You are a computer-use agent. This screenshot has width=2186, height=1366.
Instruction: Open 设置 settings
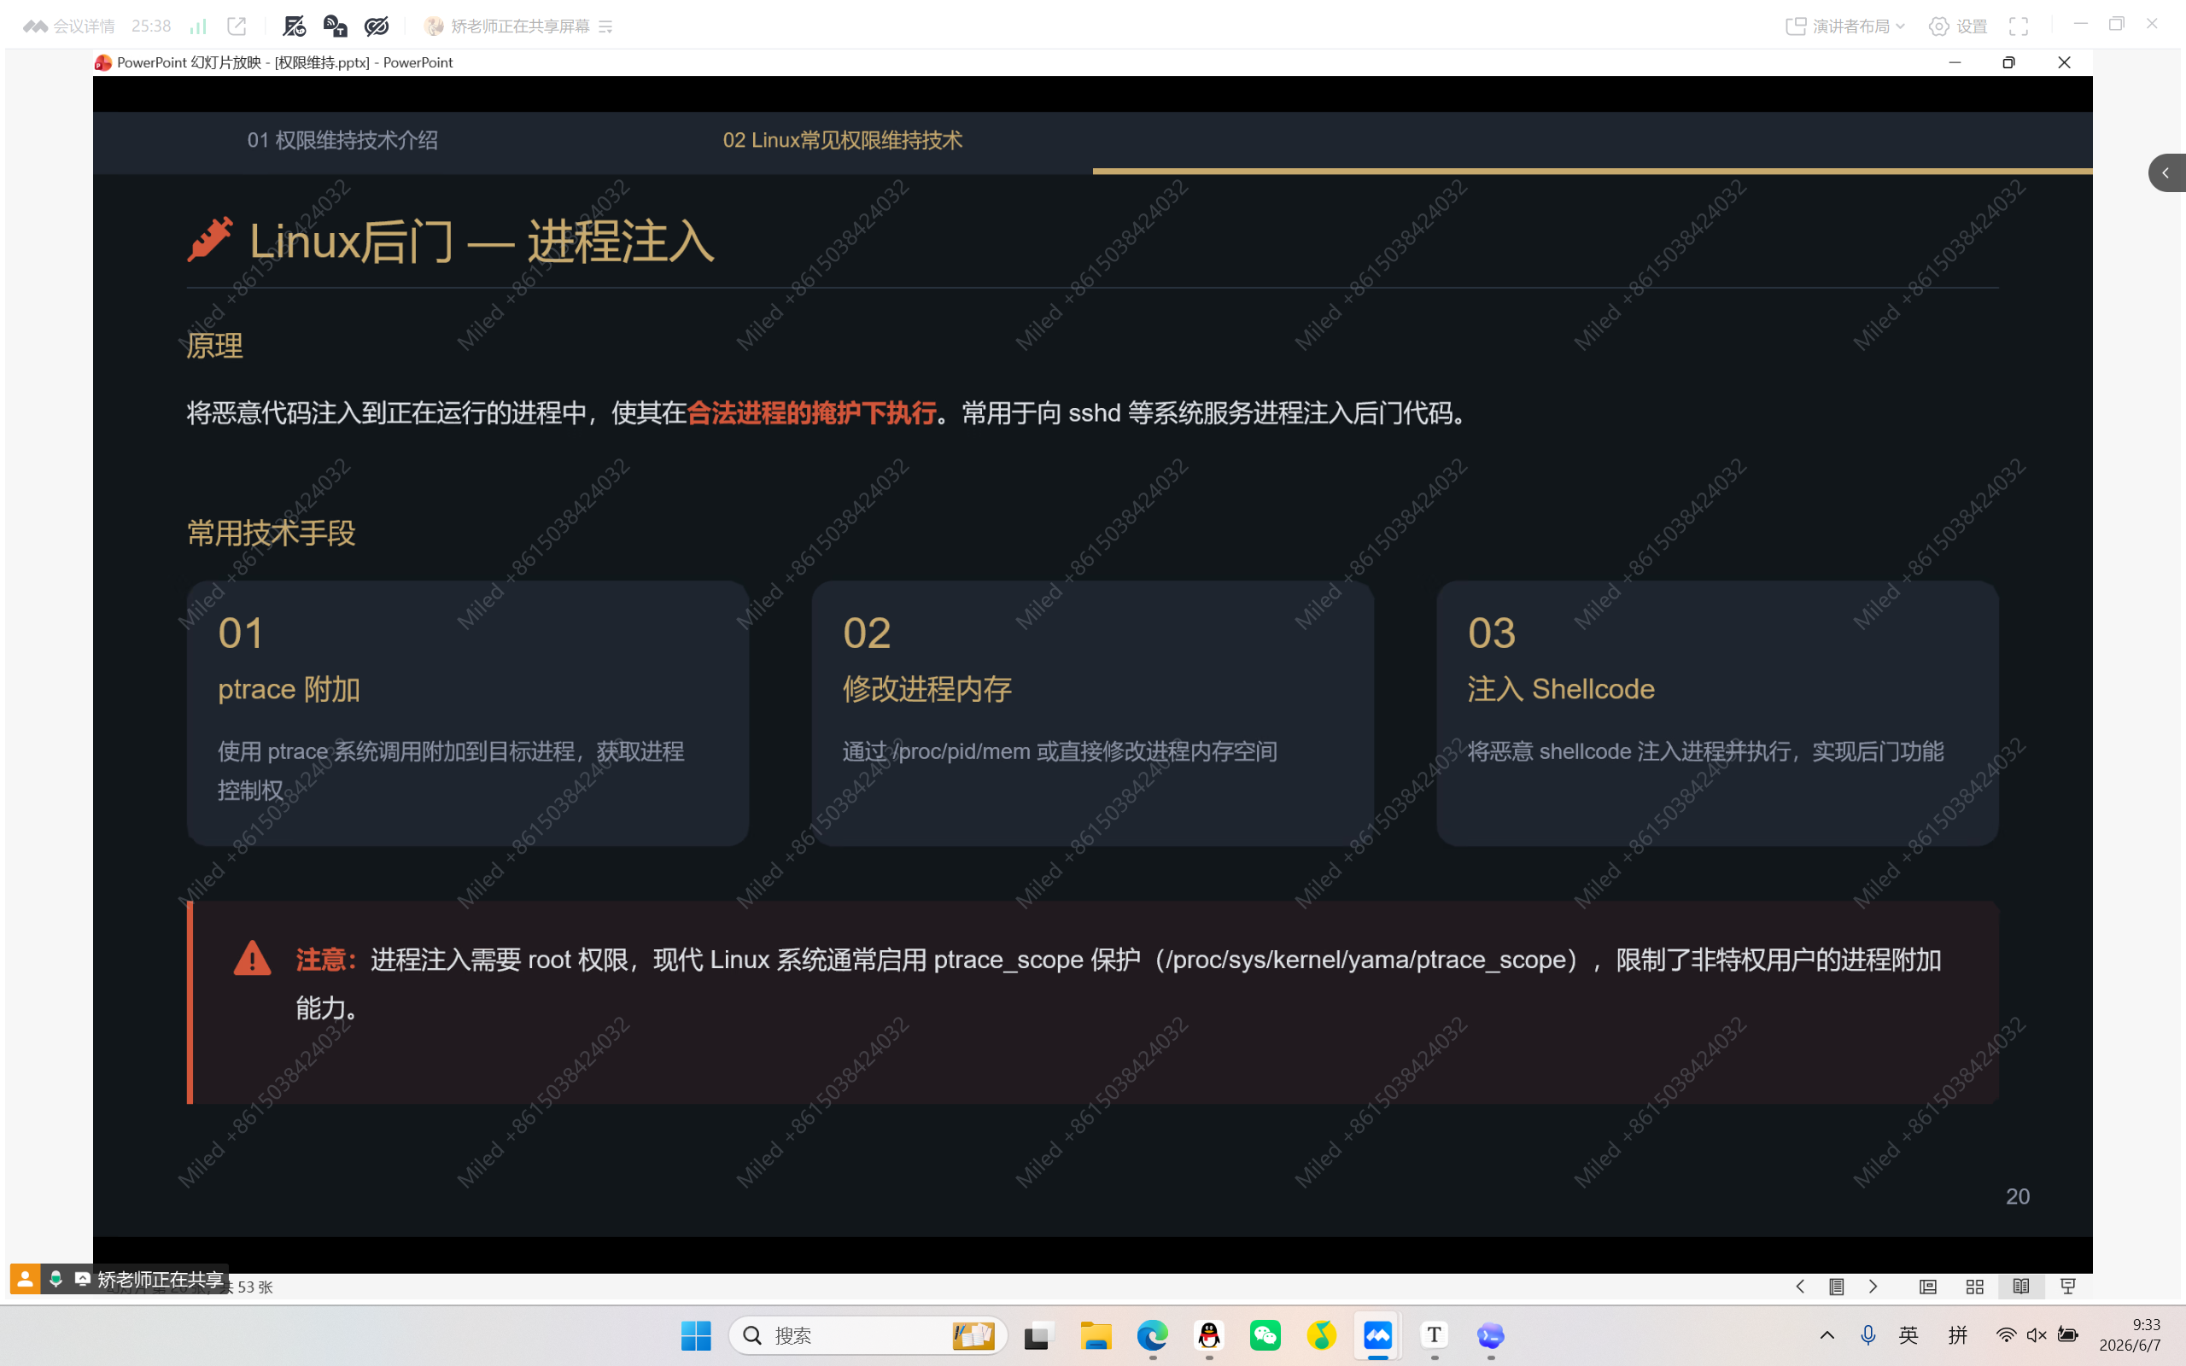click(x=1958, y=26)
